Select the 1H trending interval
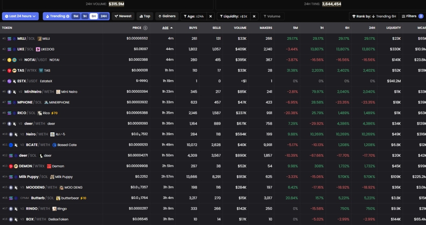426x225 pixels. (x=85, y=16)
